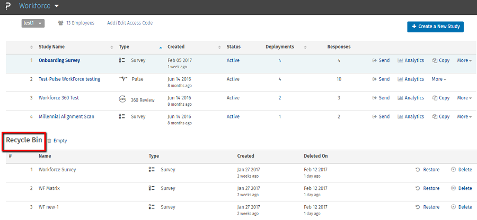Expand More options for Onboarding Survey

(x=464, y=61)
